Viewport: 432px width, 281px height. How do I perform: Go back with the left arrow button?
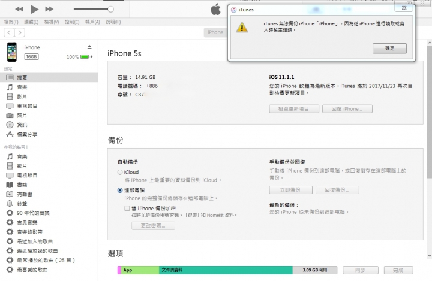tap(9, 32)
